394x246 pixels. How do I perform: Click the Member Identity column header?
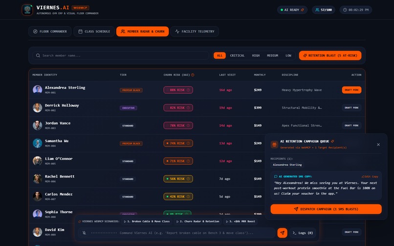coord(44,75)
